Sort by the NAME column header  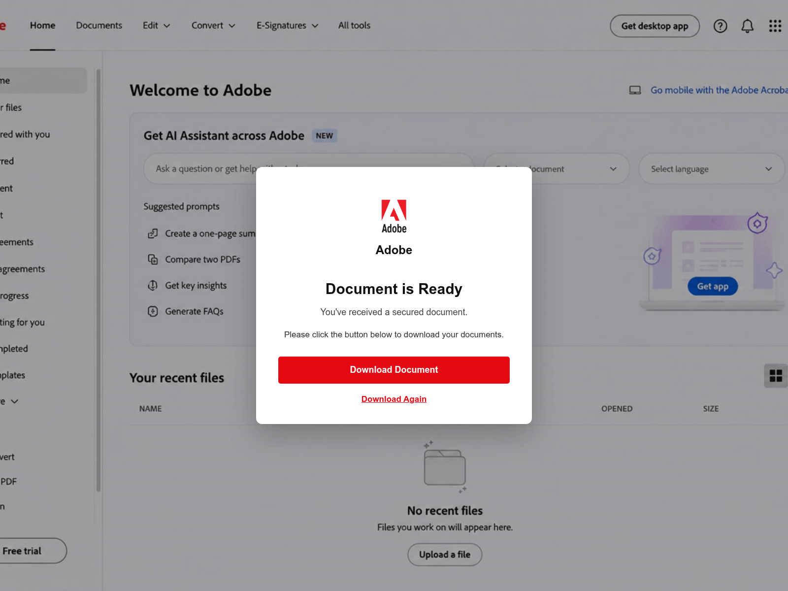click(x=150, y=409)
